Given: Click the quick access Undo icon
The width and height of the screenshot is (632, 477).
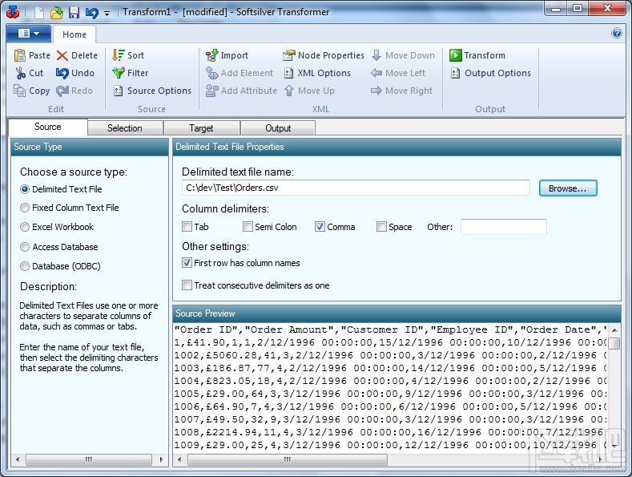Looking at the screenshot, I should [x=91, y=13].
